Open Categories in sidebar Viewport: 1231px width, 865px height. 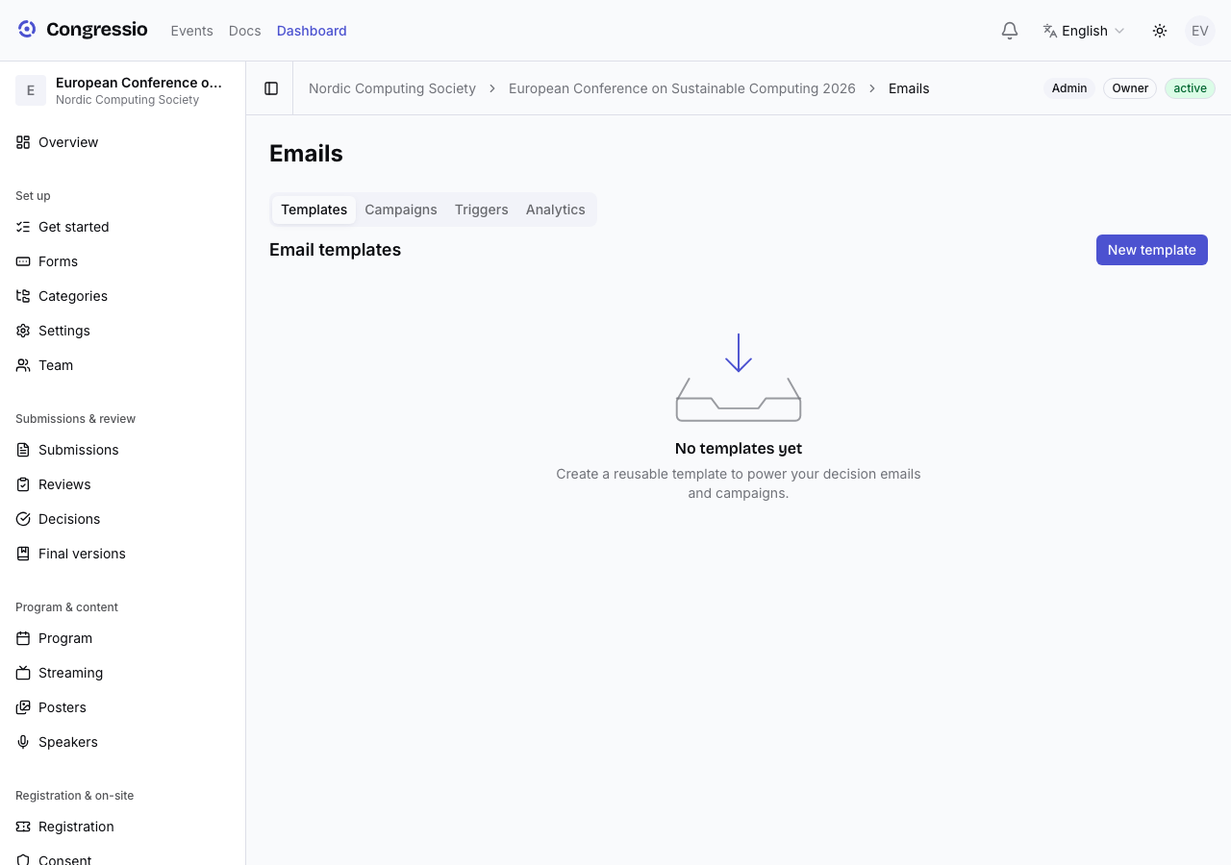click(123, 296)
